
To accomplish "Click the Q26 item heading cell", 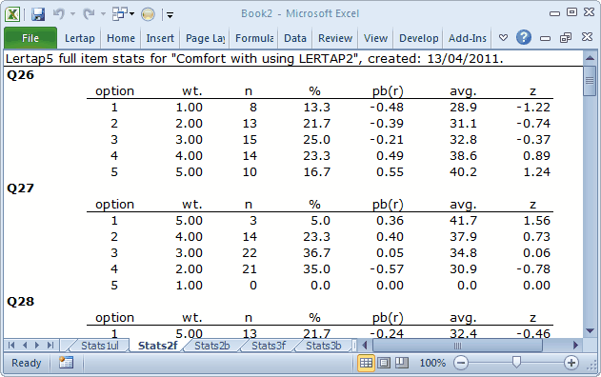I will point(21,75).
